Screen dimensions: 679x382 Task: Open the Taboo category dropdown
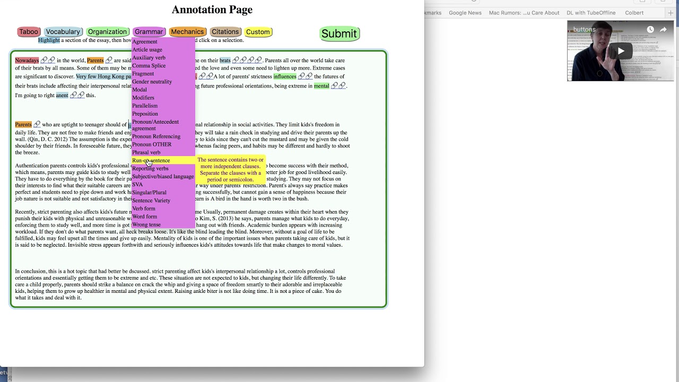click(x=29, y=32)
